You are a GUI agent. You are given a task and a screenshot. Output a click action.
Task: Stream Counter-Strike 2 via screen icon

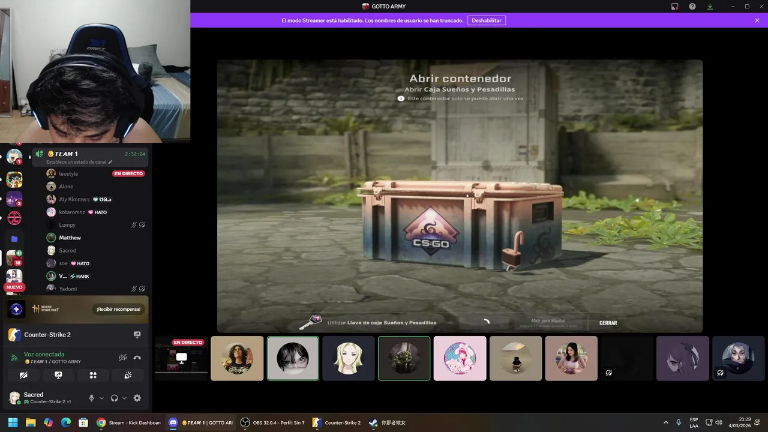pyautogui.click(x=137, y=335)
